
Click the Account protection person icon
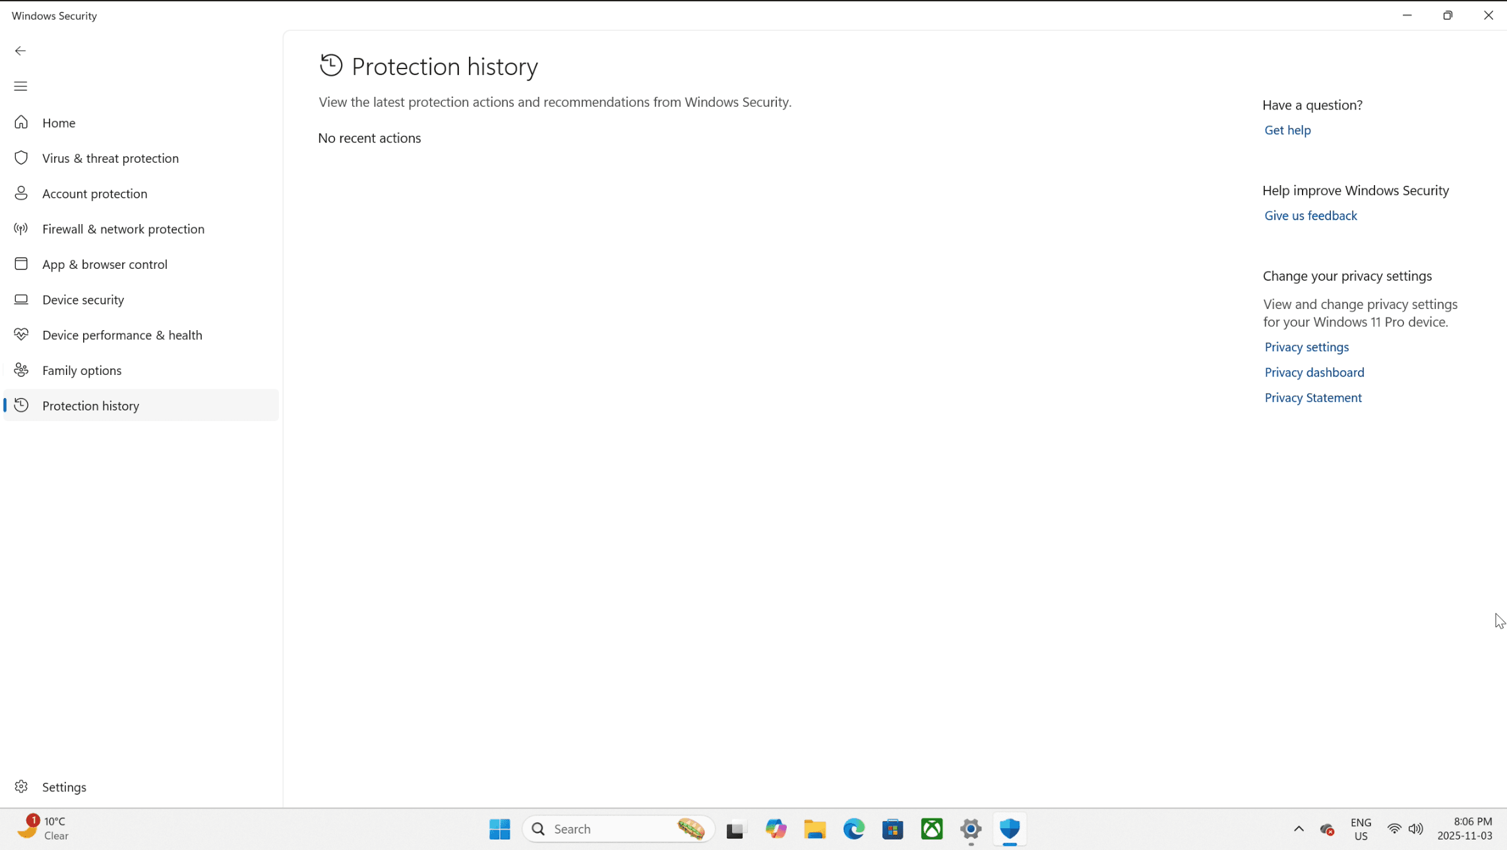click(x=21, y=193)
